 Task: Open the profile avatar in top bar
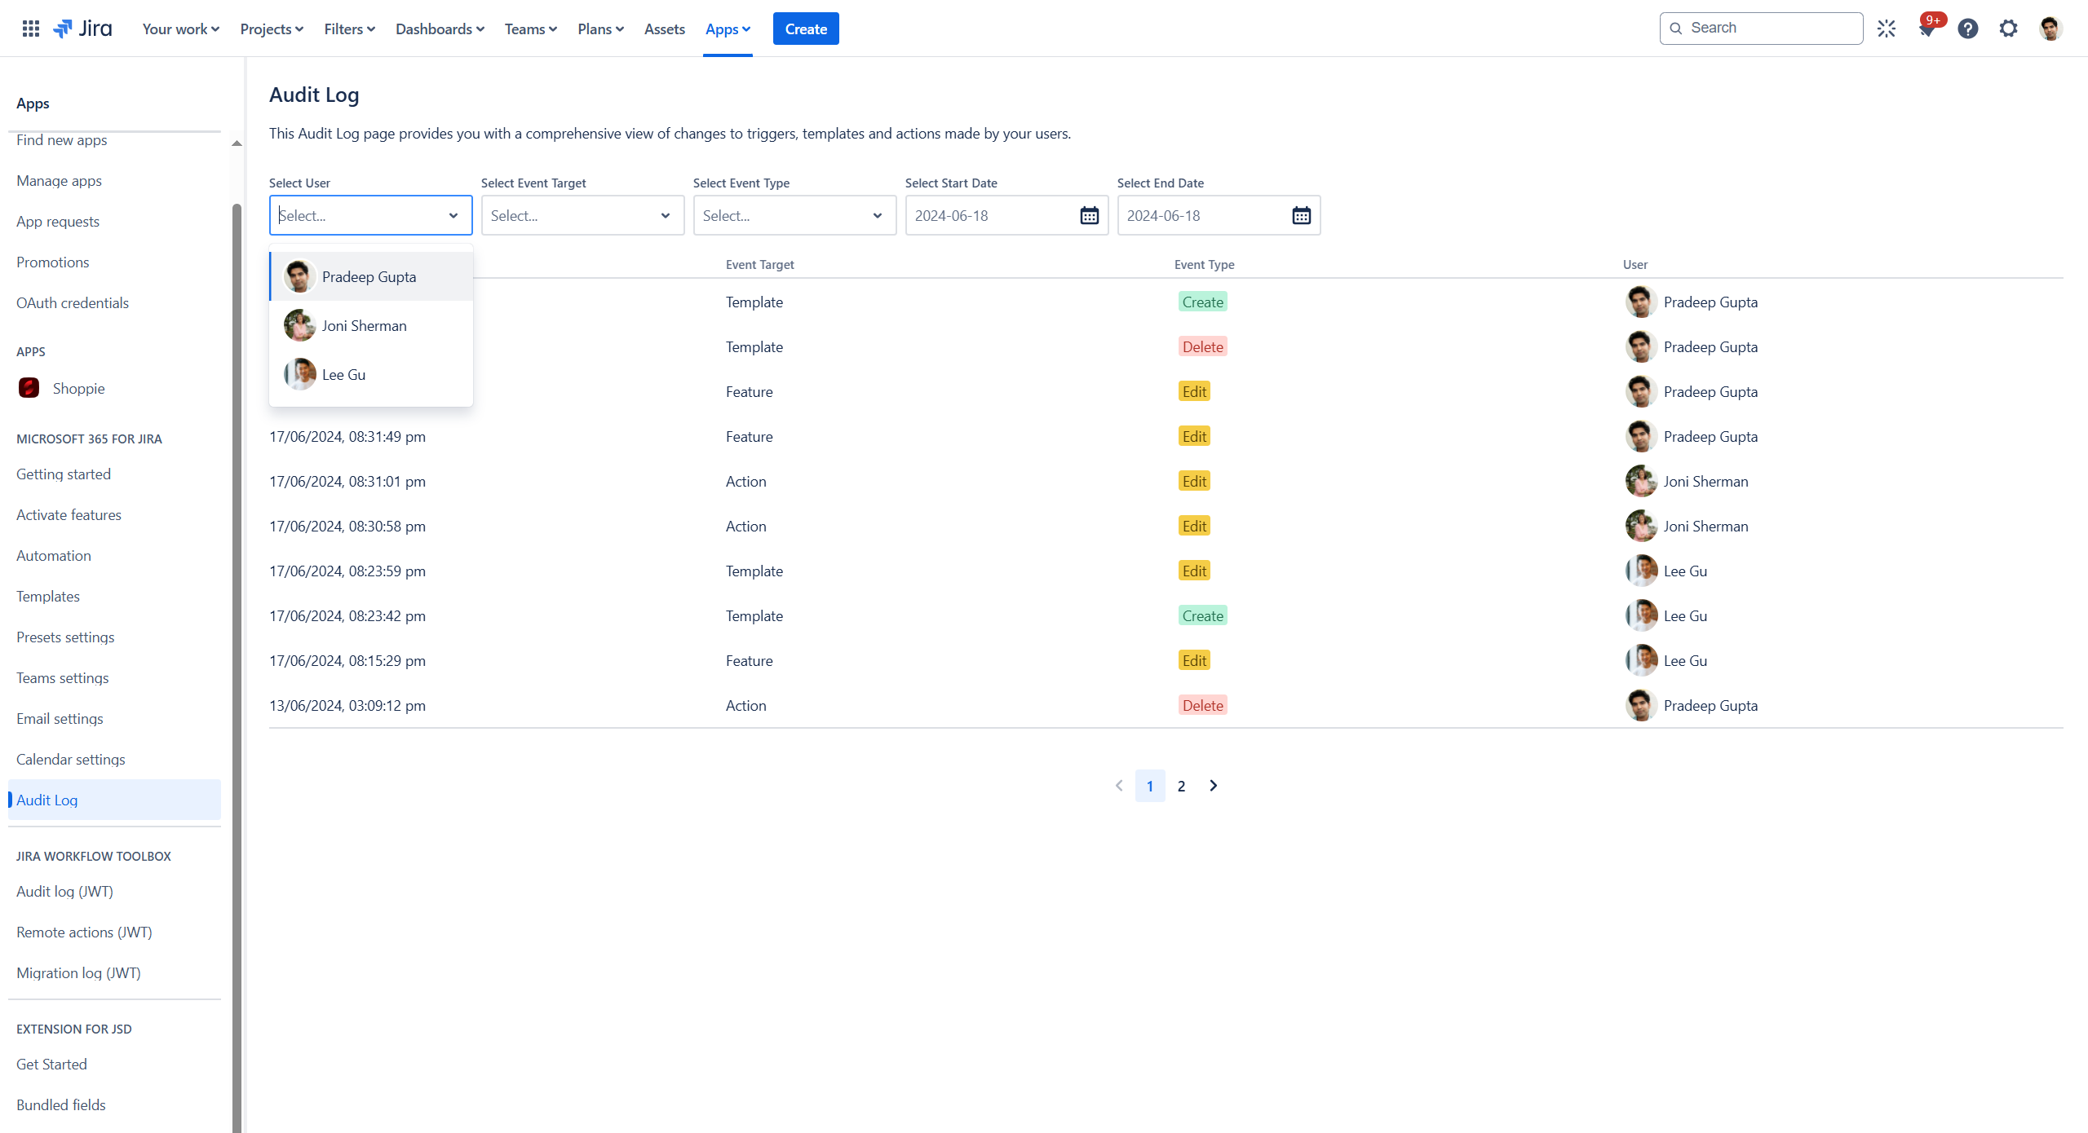[2050, 29]
